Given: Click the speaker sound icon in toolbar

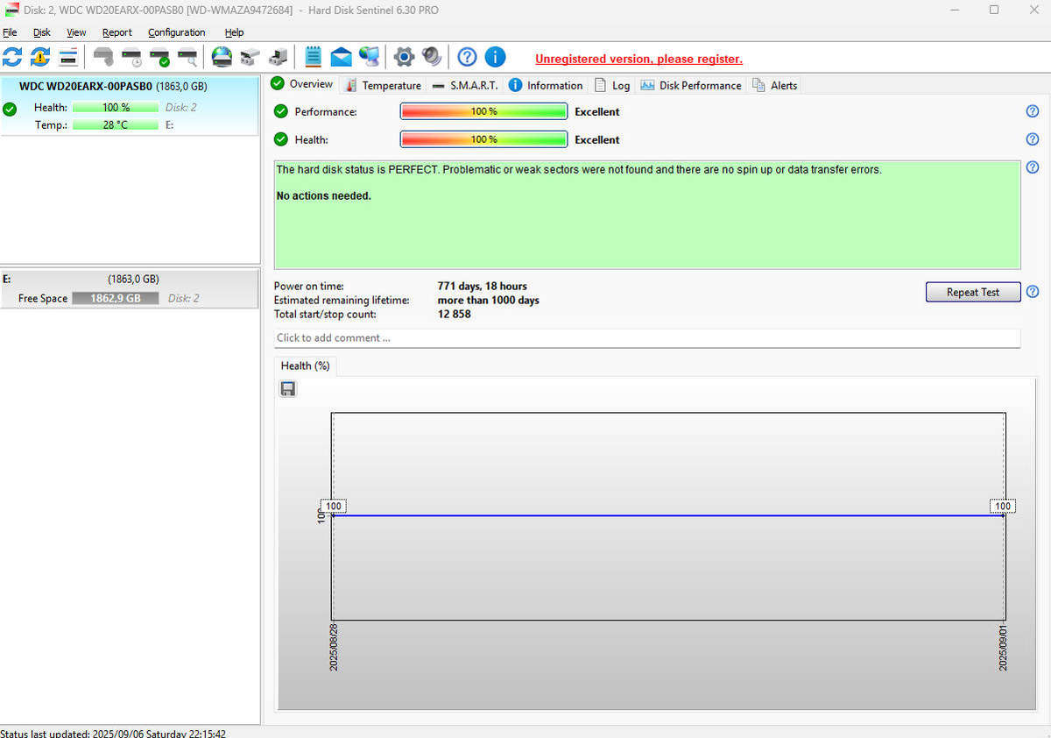Looking at the screenshot, I should click(432, 57).
